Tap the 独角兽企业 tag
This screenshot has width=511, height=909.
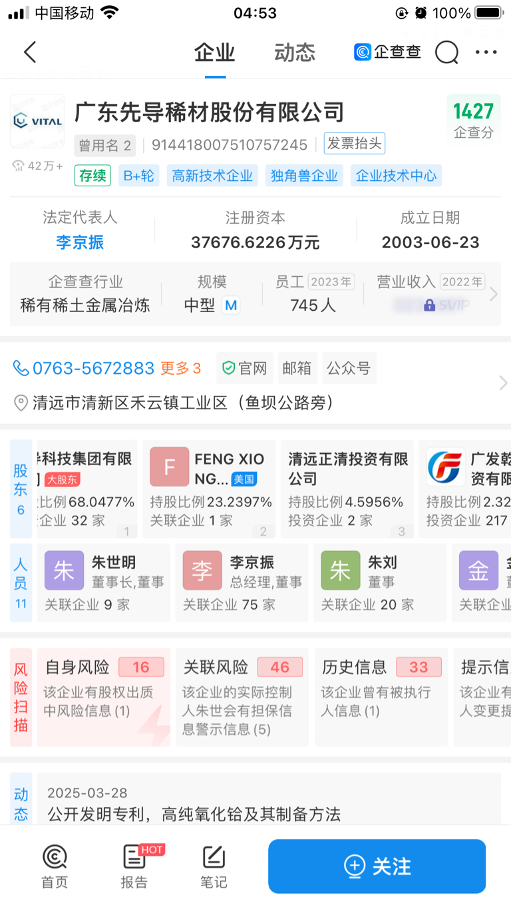pyautogui.click(x=304, y=176)
